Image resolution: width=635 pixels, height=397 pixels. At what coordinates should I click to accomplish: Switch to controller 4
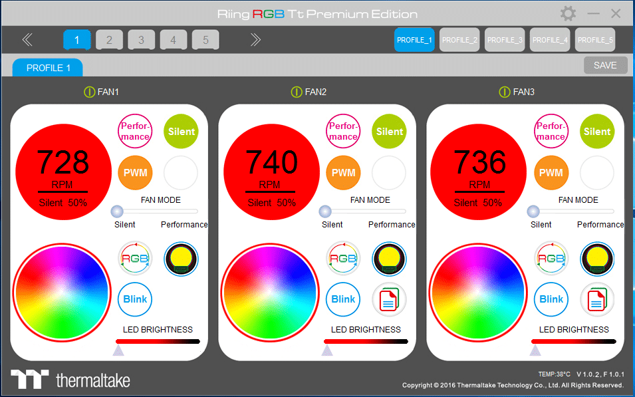point(173,40)
